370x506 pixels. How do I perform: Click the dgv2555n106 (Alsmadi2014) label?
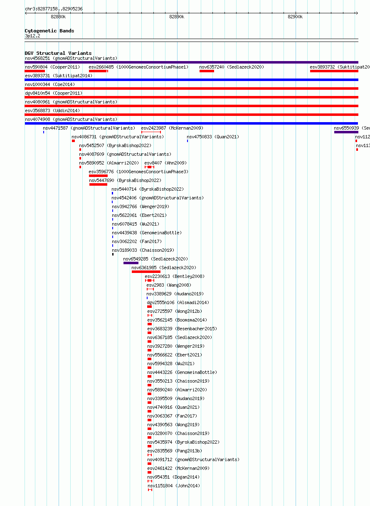[x=178, y=302]
